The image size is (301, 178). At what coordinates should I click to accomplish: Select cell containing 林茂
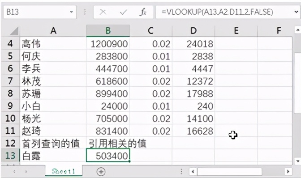(x=53, y=81)
